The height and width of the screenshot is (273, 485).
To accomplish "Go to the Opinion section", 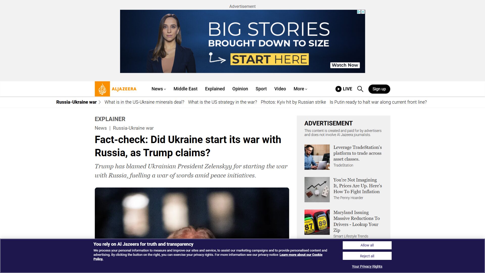I will pos(240,89).
